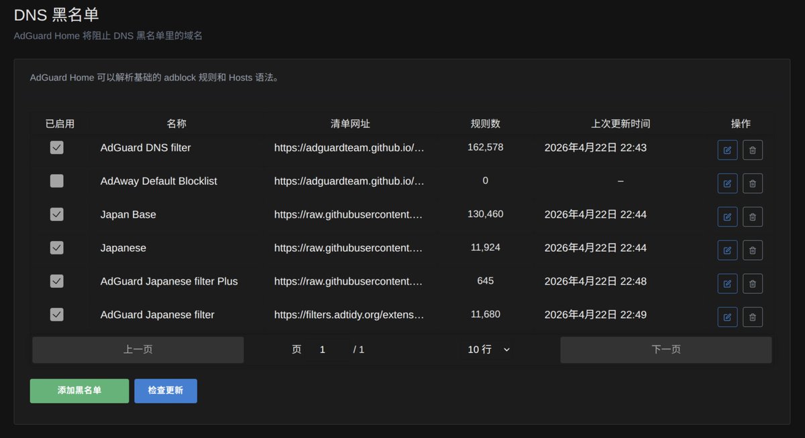Select the AdGuard DNS filter name
805x438 pixels.
click(x=146, y=147)
